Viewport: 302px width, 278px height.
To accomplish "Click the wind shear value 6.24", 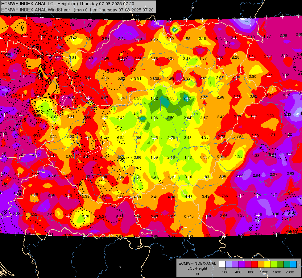I will click(x=121, y=137).
